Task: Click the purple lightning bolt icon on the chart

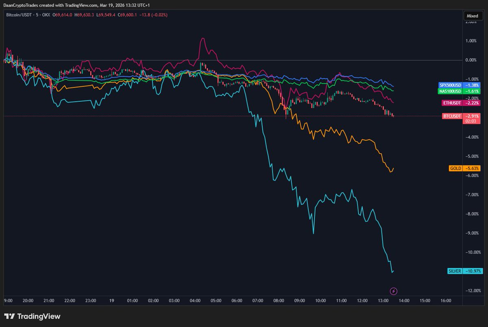Action: tap(393, 291)
